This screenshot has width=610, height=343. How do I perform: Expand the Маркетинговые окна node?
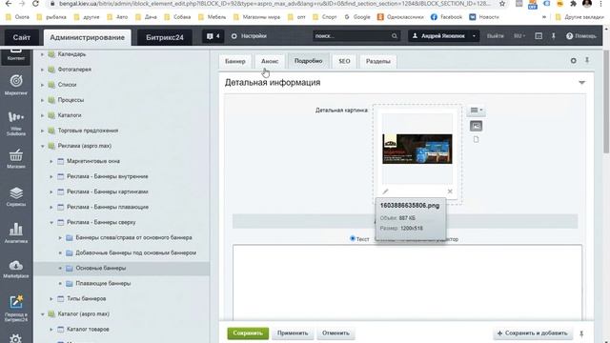pos(51,161)
